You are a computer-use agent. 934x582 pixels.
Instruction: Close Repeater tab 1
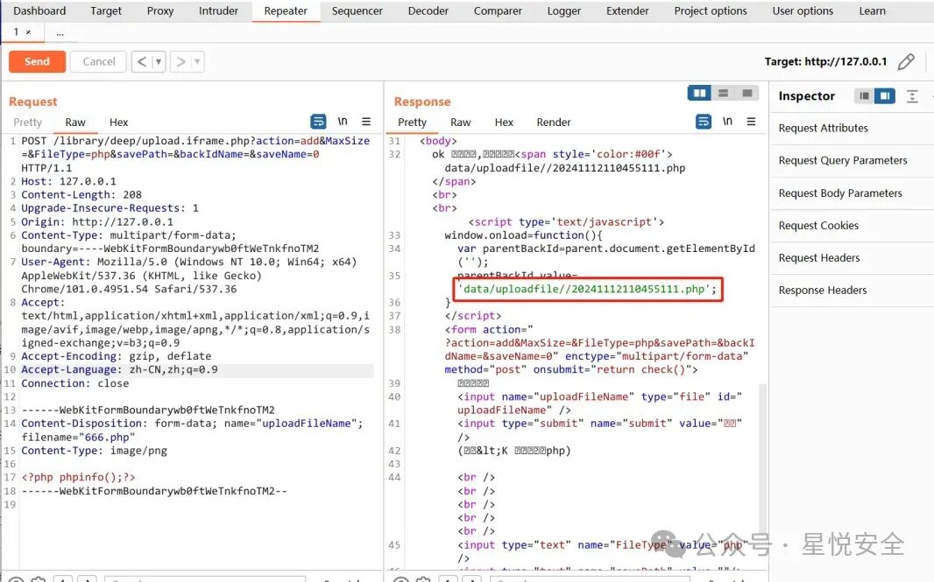pos(29,32)
